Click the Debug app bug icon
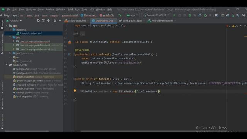 tap(190, 15)
